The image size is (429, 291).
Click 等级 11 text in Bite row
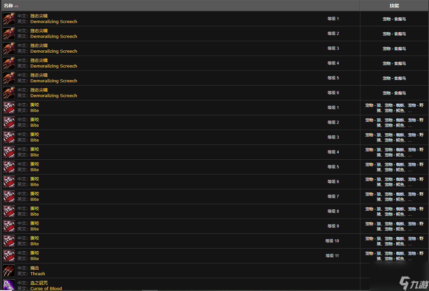coord(332,256)
